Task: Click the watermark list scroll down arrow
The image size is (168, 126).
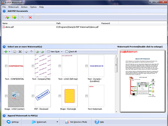Action: tap(116, 112)
